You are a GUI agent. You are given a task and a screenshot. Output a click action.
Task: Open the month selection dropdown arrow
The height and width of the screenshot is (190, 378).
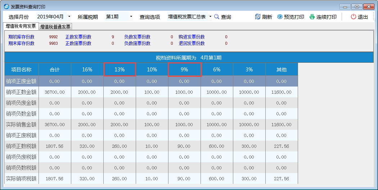click(69, 17)
